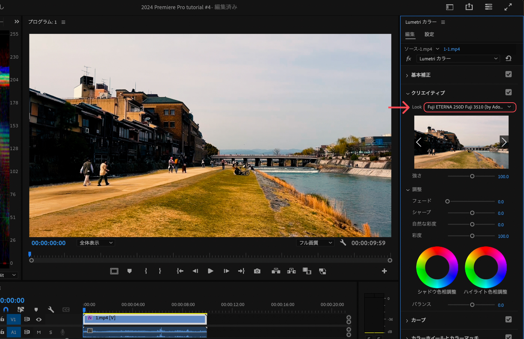Open the Lumetri カラー panel menu
Image resolution: width=524 pixels, height=339 pixels.
tap(443, 22)
